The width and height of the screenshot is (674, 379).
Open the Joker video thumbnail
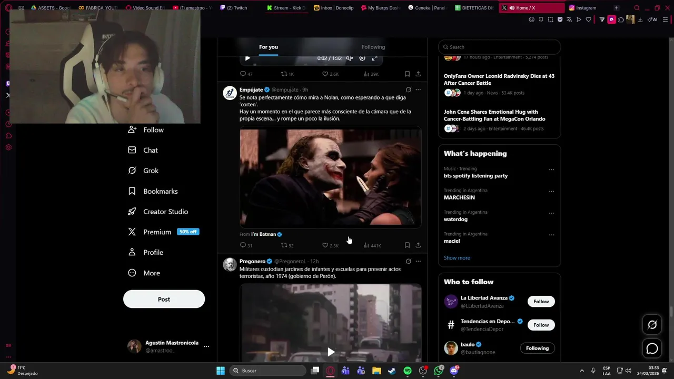(x=330, y=177)
